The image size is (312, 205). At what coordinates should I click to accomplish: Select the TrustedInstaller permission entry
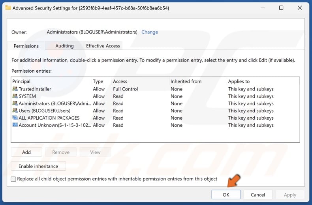(155, 89)
